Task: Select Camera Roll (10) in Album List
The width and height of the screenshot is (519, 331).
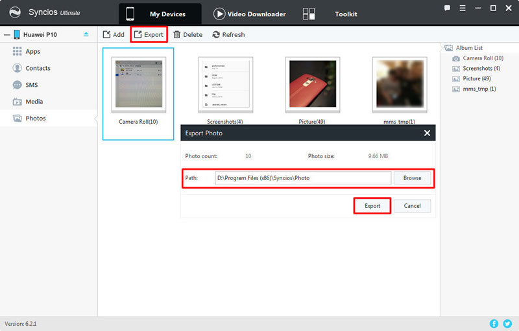Action: coord(483,58)
